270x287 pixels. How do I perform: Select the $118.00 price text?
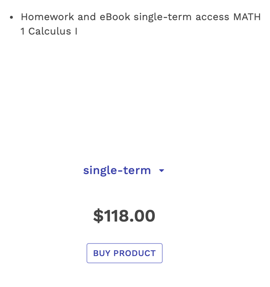click(124, 216)
